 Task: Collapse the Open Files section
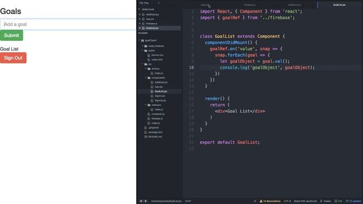pos(139,10)
